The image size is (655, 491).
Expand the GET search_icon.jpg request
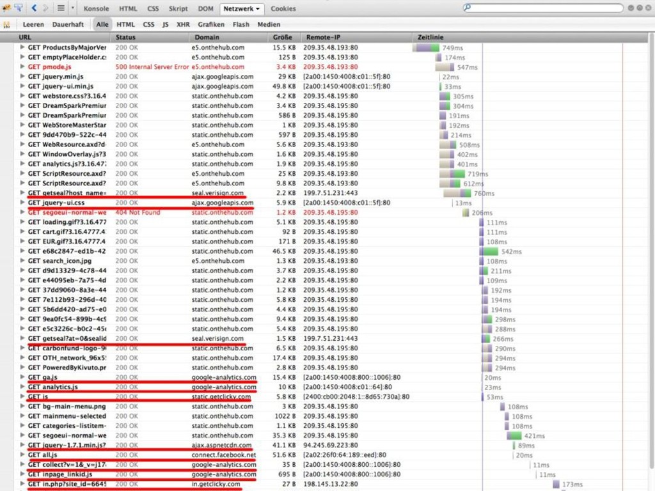tap(22, 261)
